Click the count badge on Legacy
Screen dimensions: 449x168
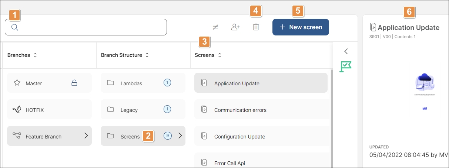tap(167, 109)
